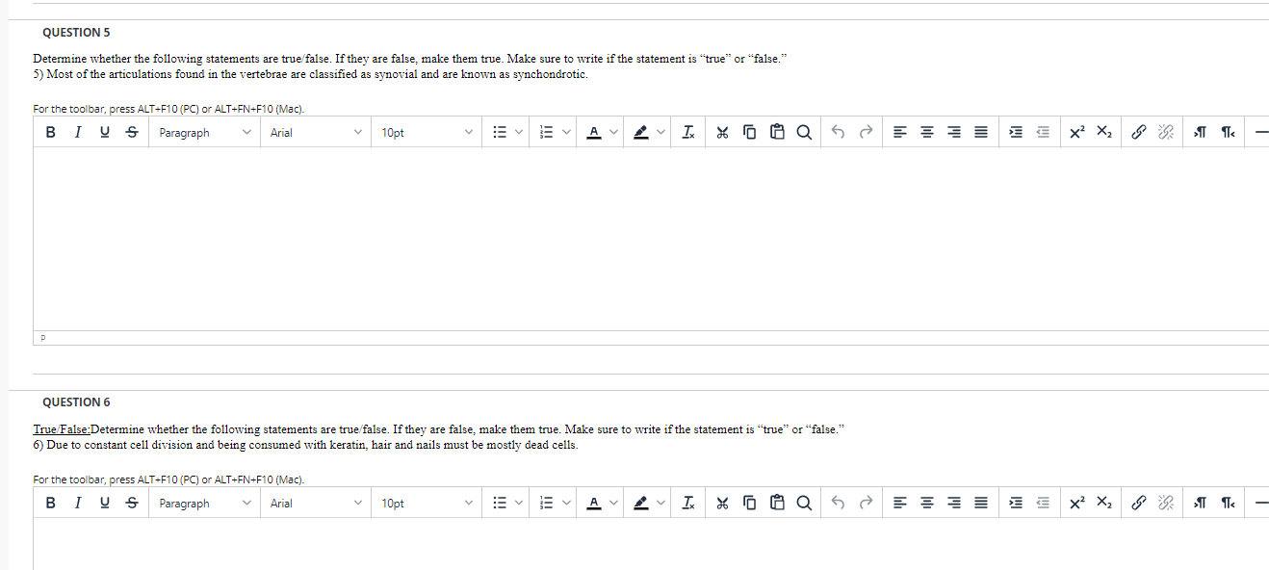Set right-to-left text direction in Question 5
Viewport: 1269px width, 570px height.
1228,133
